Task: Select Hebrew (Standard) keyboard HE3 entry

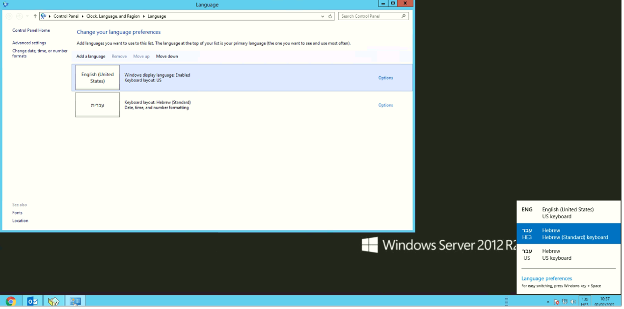Action: point(569,234)
